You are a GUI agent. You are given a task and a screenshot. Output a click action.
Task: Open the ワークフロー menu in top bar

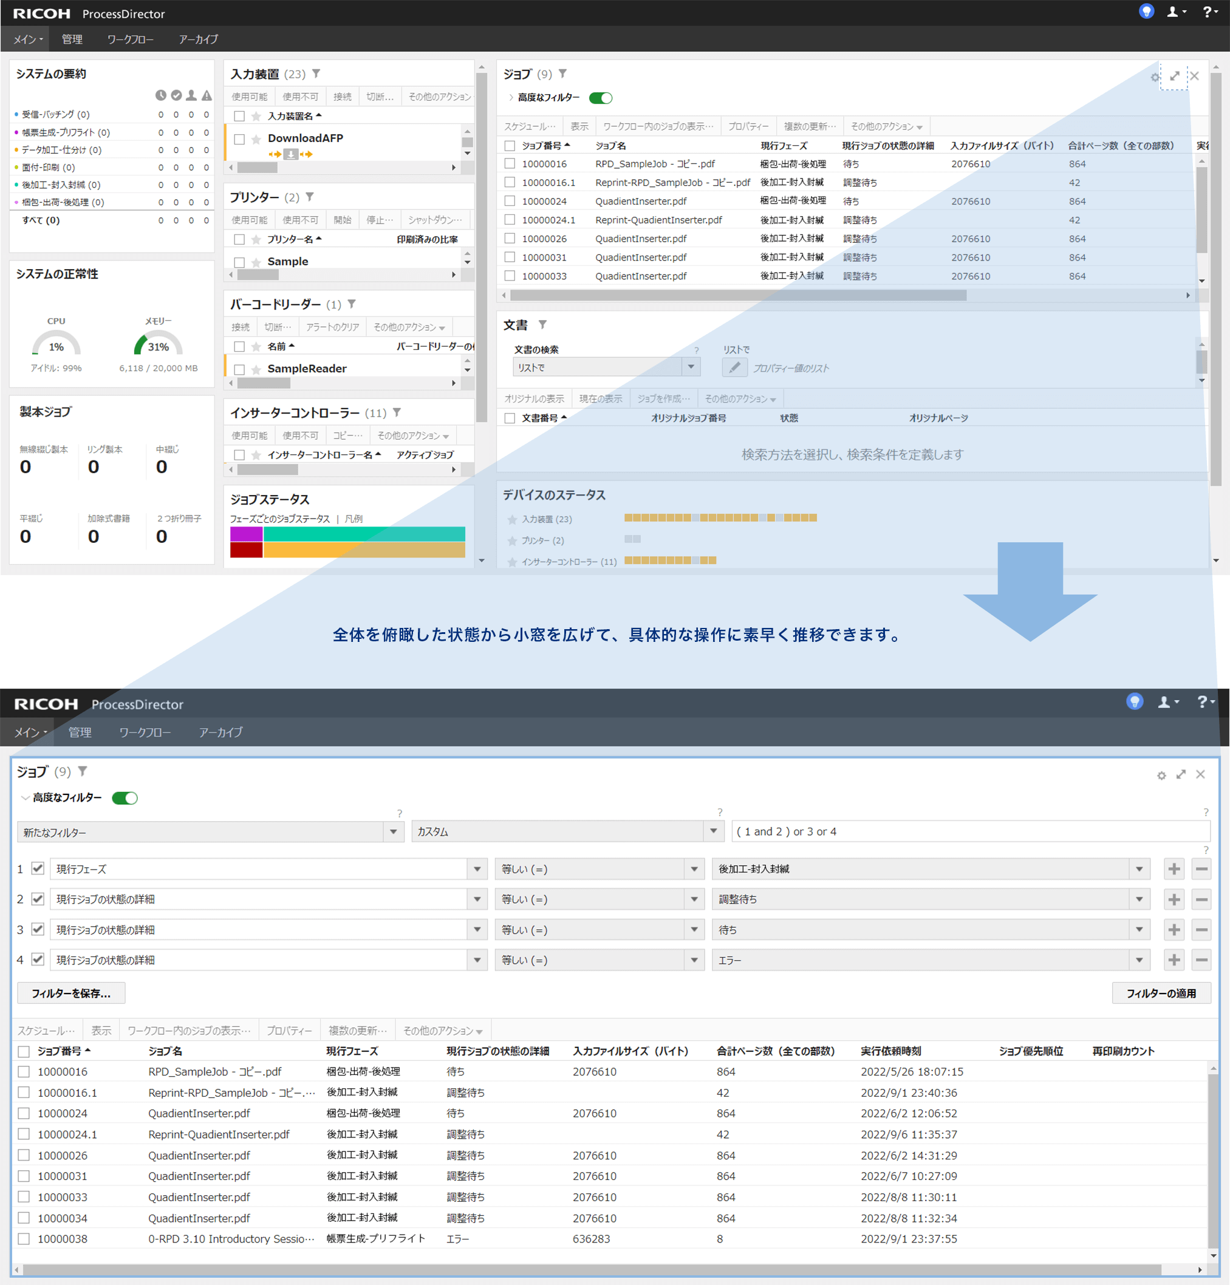(x=130, y=39)
